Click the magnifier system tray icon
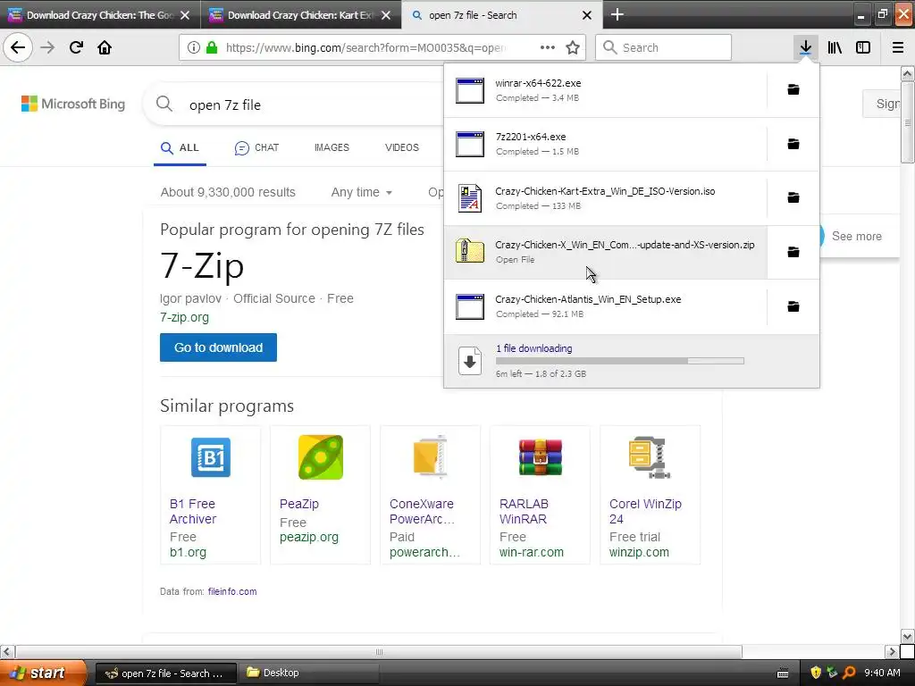The image size is (915, 686). pos(849,673)
